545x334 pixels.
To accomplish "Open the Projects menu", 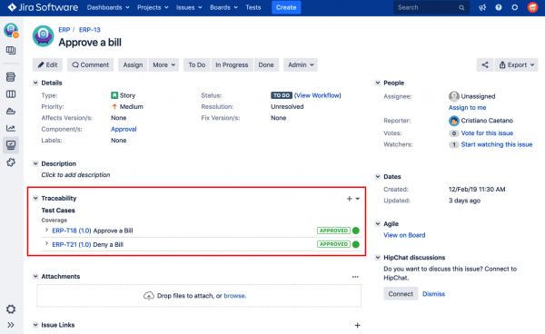I will tap(153, 7).
